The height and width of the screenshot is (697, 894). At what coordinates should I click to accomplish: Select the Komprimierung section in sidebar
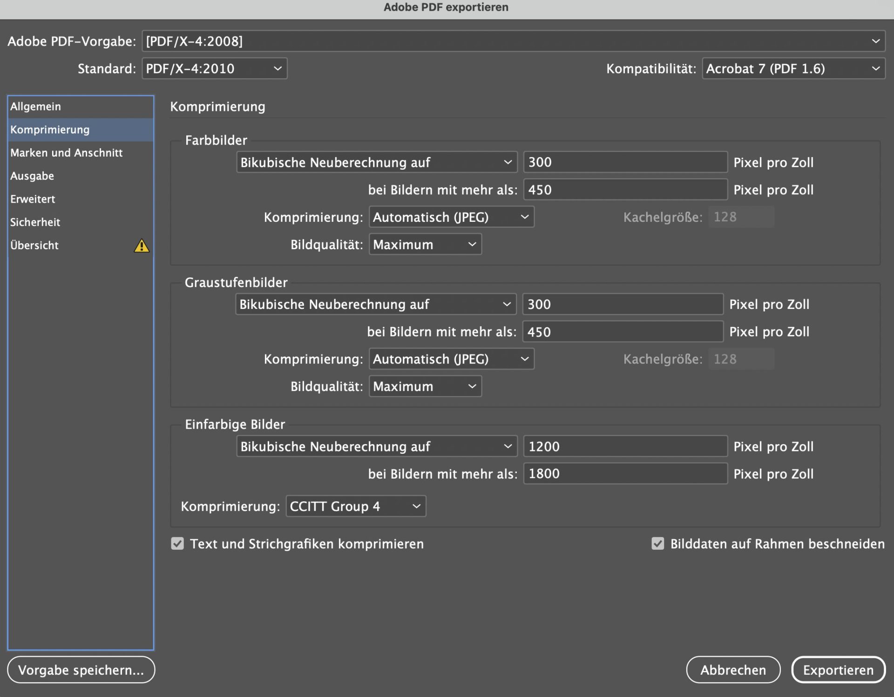click(x=81, y=130)
